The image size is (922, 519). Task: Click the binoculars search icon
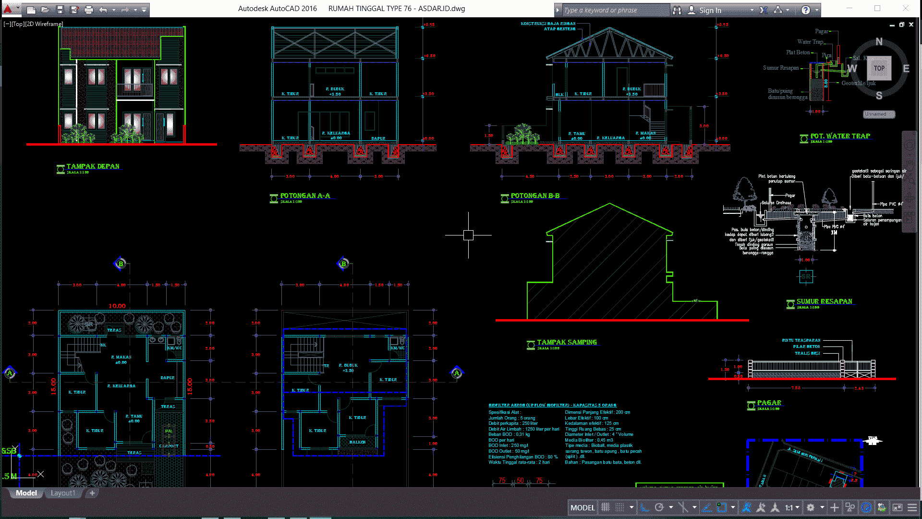[677, 10]
